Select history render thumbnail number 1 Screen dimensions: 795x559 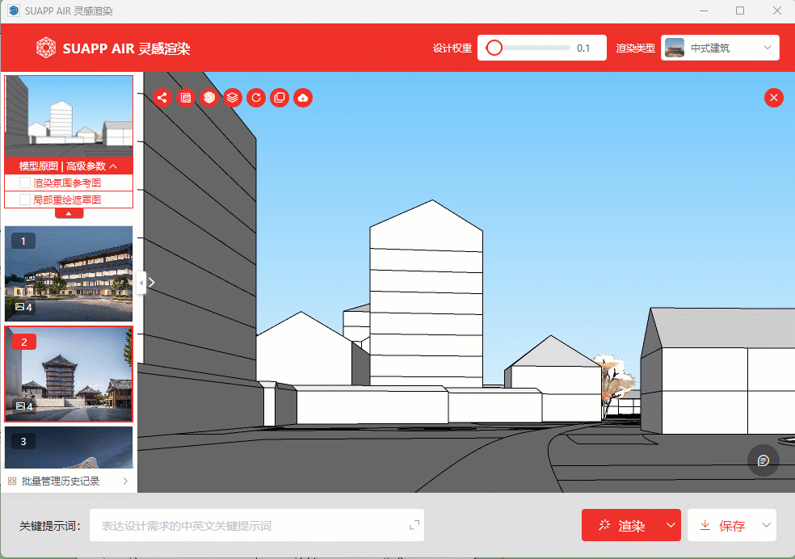tap(69, 274)
